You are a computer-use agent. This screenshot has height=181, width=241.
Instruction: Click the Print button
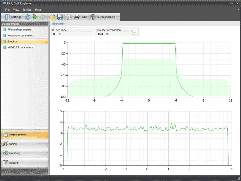coord(81,17)
